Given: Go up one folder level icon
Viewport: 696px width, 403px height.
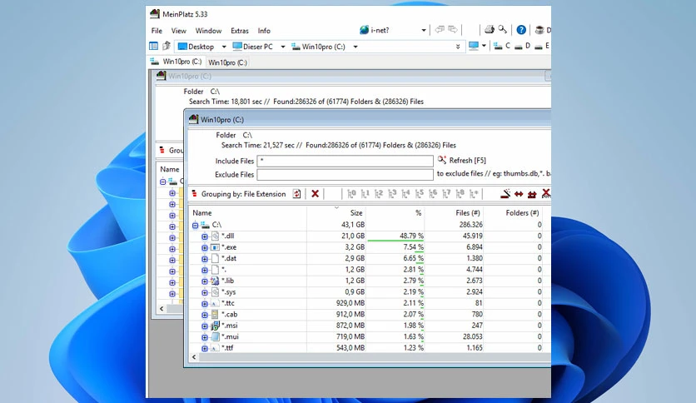Looking at the screenshot, I should [167, 46].
